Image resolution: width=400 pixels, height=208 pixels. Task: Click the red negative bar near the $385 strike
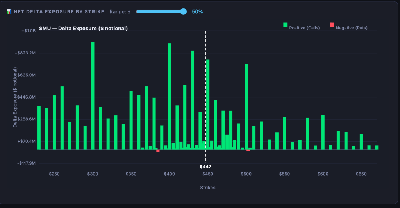tap(158, 151)
